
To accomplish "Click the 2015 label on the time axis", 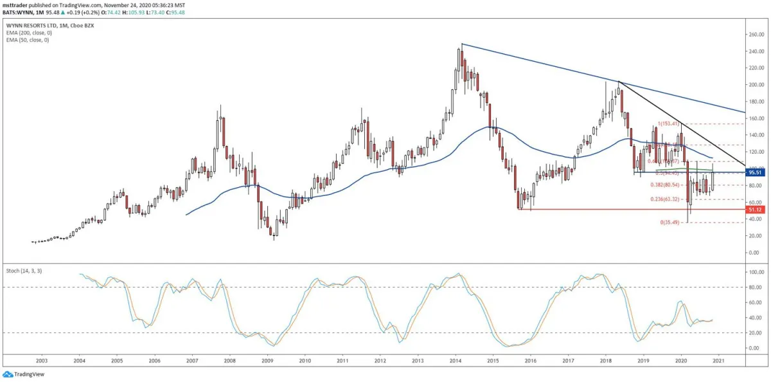I will [493, 362].
